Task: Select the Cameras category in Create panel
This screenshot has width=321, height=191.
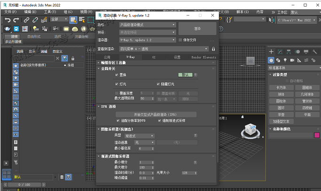Action: pos(292,60)
